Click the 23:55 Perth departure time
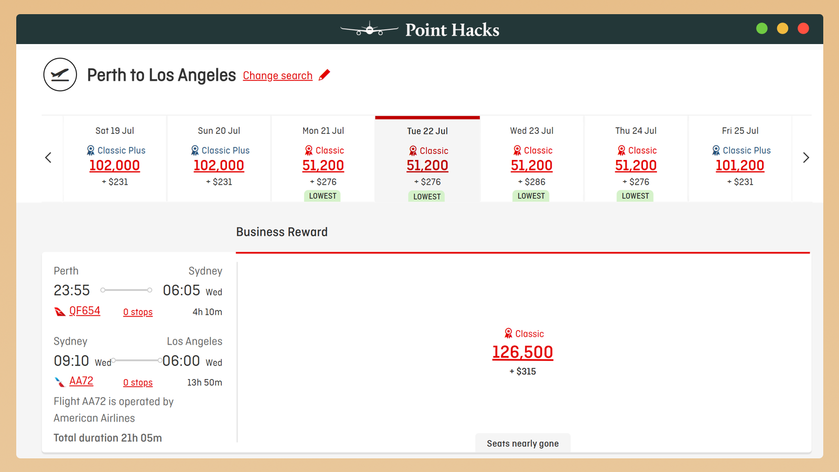839x472 pixels. tap(72, 290)
